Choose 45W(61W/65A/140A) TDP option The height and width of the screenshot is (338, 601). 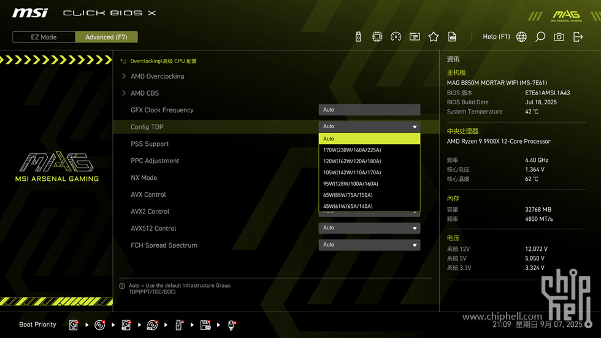[369, 206]
